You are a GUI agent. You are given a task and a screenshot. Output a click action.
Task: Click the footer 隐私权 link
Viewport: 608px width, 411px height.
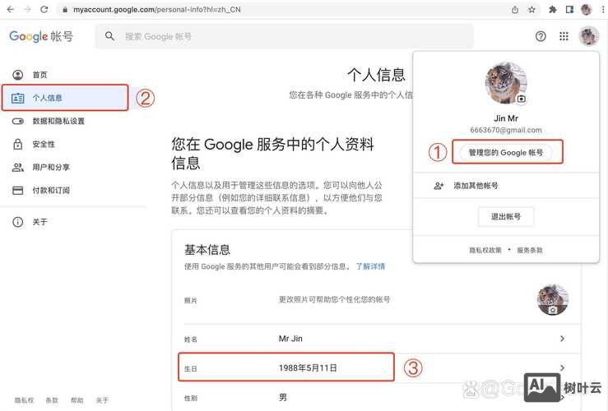click(x=24, y=400)
